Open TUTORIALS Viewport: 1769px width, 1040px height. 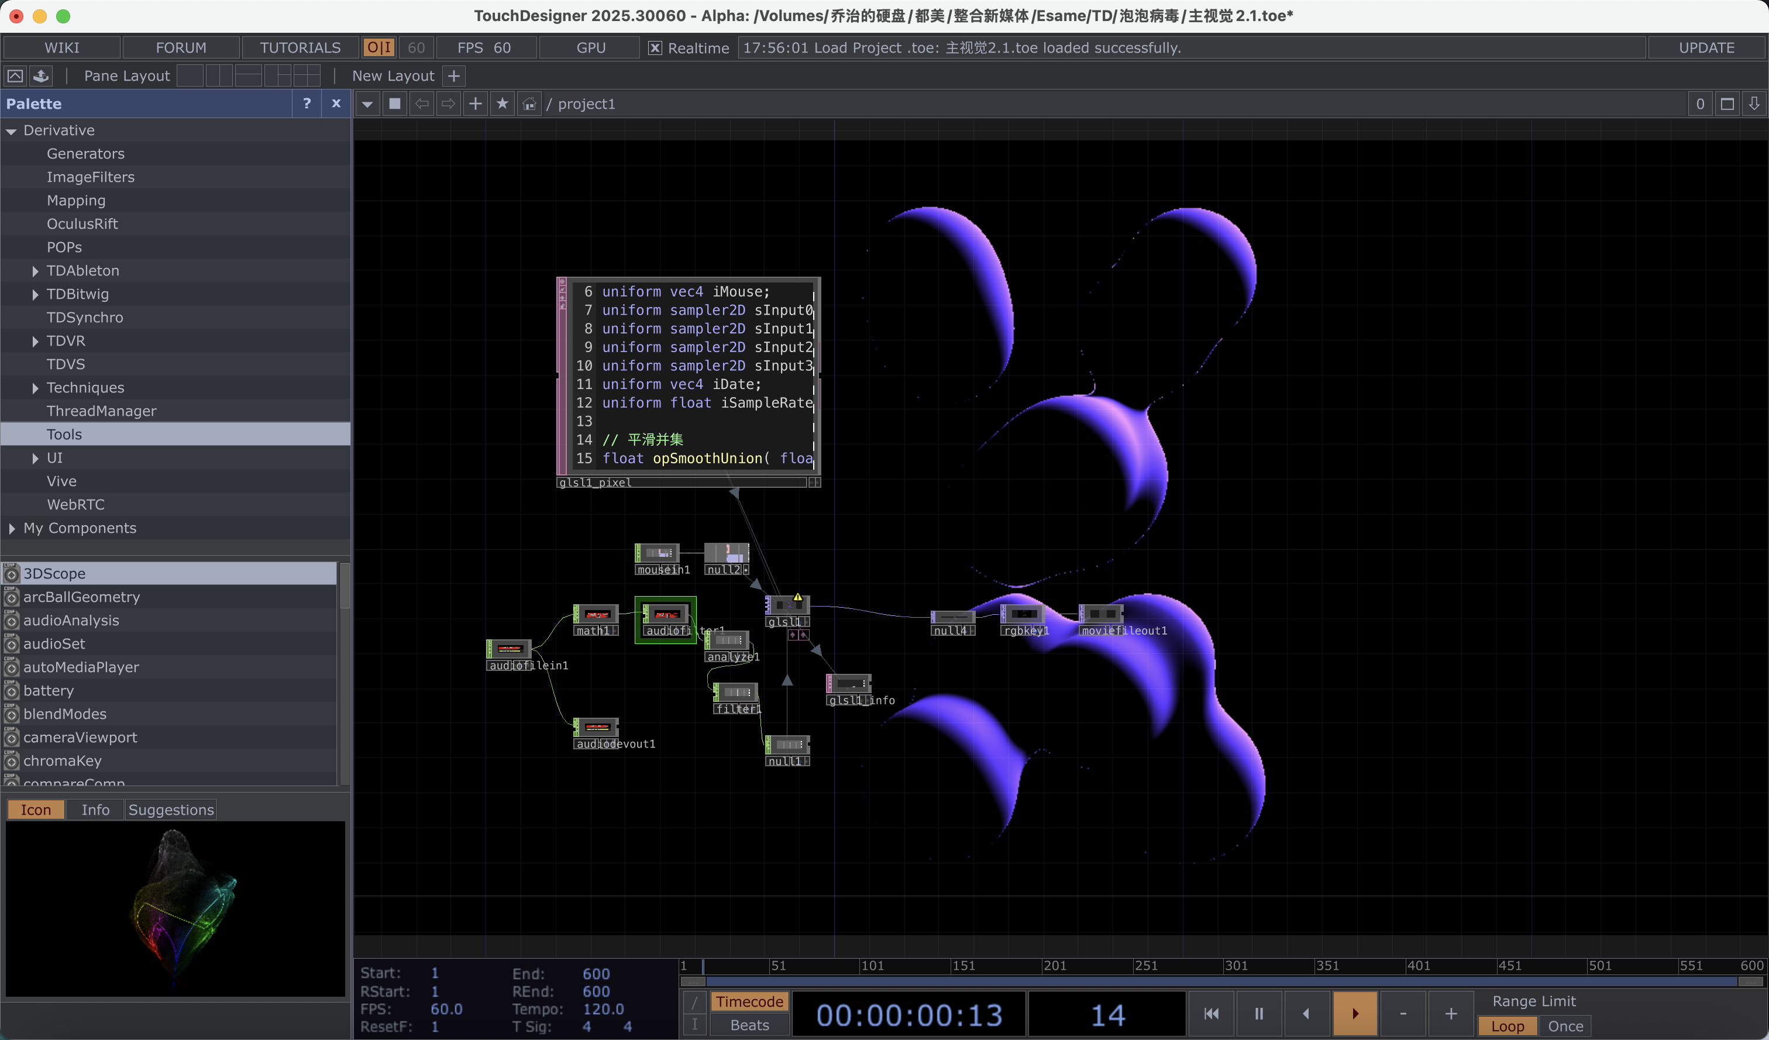coord(300,48)
